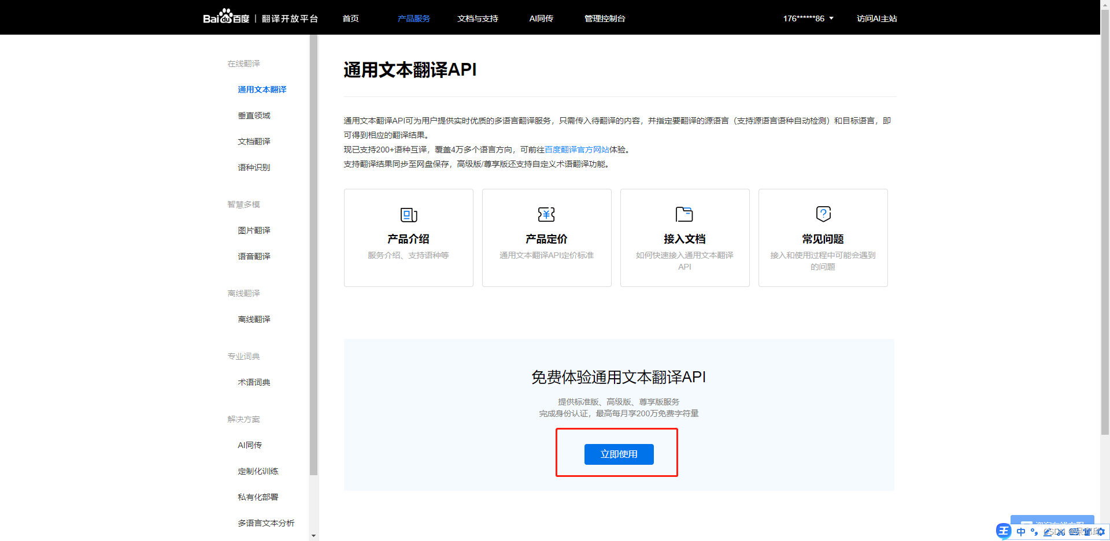The image size is (1110, 541).
Task: Open 文档与支持 in top navigation
Action: [x=478, y=18]
